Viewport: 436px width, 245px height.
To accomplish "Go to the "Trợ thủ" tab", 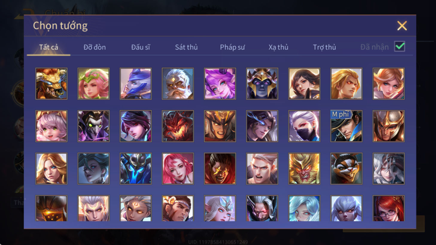I will tap(324, 47).
